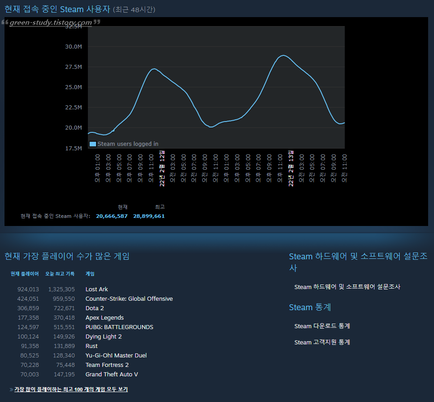Click current user count 20,666,587
434x402 pixels.
pos(112,216)
